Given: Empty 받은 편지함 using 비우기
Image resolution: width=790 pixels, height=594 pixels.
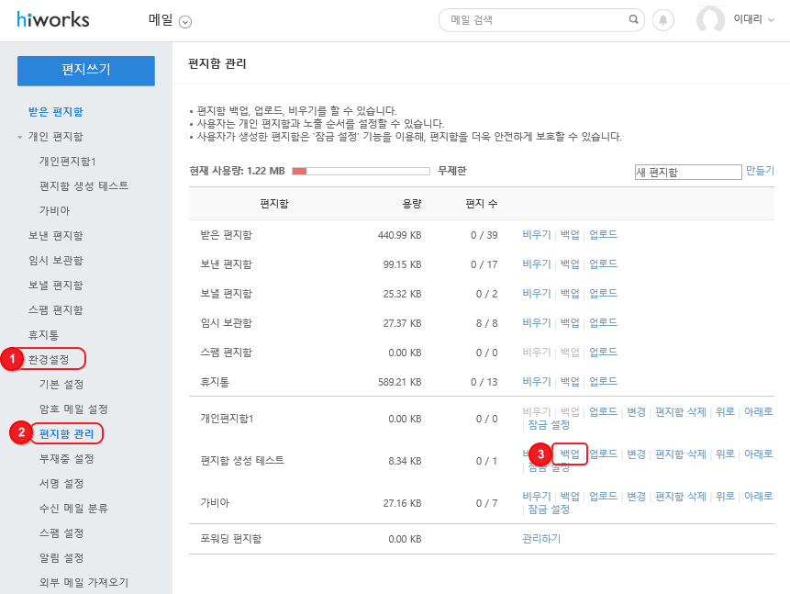Looking at the screenshot, I should click(x=537, y=234).
